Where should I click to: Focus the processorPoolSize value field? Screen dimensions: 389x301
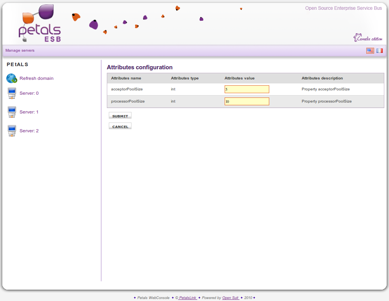coord(247,101)
